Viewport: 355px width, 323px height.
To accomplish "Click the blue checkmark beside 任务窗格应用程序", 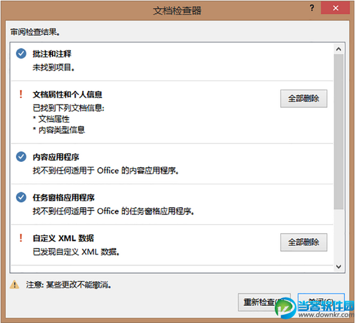I will pyautogui.click(x=21, y=197).
